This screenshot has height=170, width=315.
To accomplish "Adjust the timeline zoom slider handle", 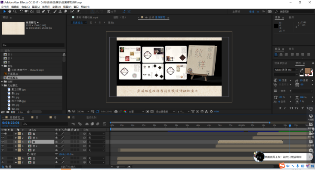I will [118, 167].
